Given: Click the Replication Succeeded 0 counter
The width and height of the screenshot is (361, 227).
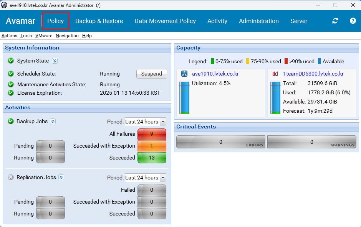Looking at the screenshot, I should point(152,214).
